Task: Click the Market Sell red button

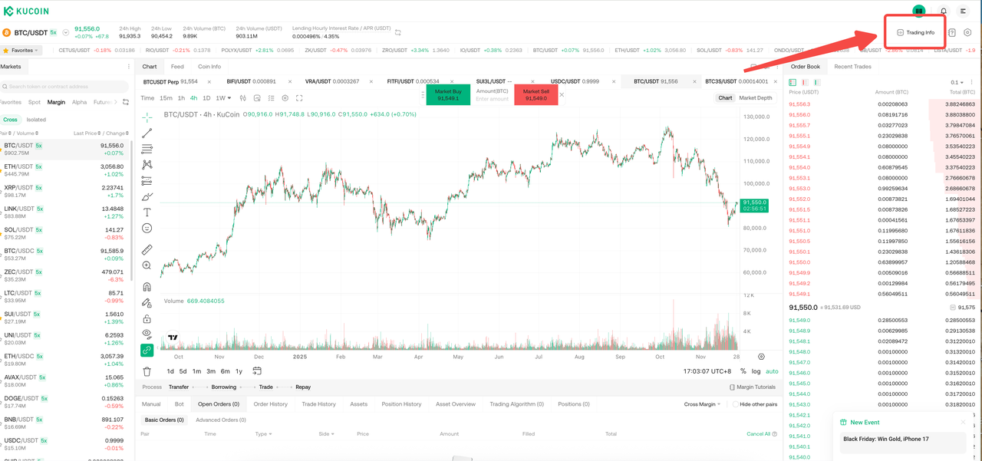Action: 535,95
